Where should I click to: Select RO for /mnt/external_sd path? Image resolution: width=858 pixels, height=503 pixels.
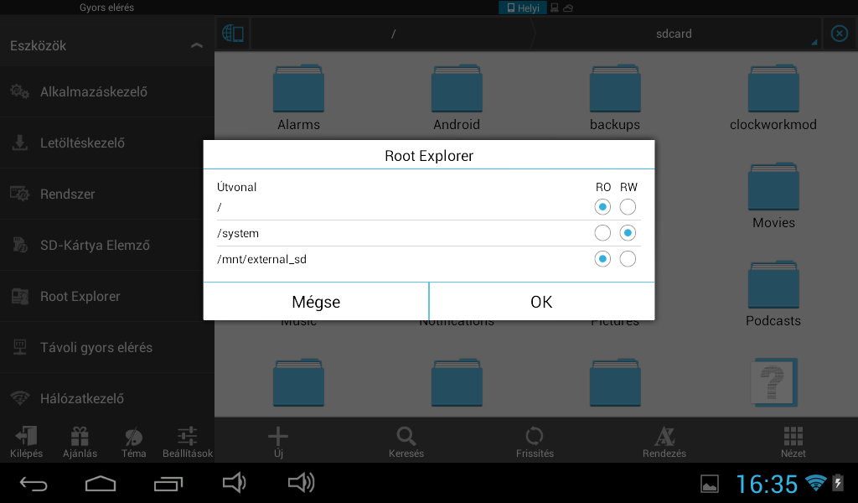pos(602,259)
